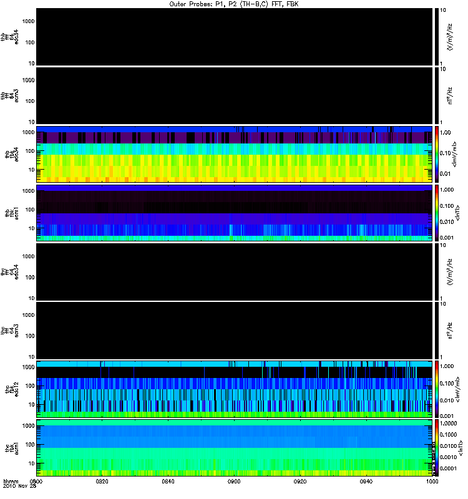Click the thb fbk edc34 rainbow color bar

pyautogui.click(x=437, y=154)
